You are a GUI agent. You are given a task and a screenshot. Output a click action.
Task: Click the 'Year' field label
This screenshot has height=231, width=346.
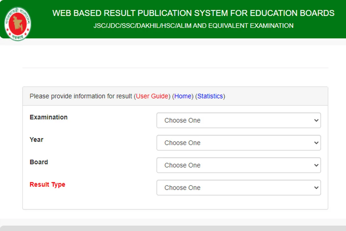click(x=37, y=140)
